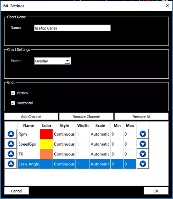The width and height of the screenshot is (173, 199).
Task: Open the Scale cell of the SpeedGps row
Action: pos(100,144)
